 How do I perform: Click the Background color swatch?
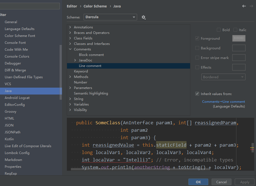239,48
